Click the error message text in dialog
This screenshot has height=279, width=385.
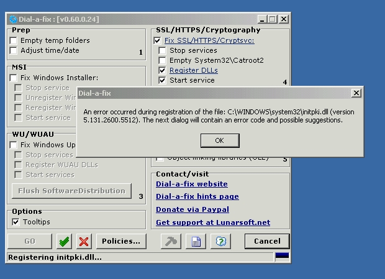coord(219,116)
